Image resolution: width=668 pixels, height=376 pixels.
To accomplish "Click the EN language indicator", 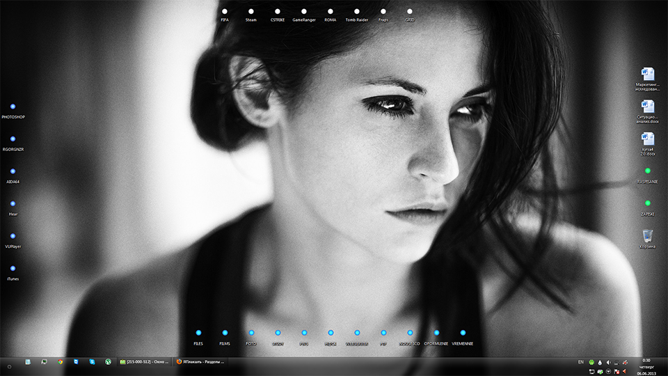I will pyautogui.click(x=581, y=362).
